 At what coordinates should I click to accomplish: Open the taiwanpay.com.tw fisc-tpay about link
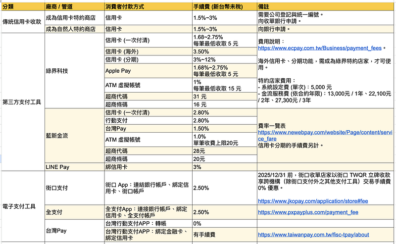(313, 235)
